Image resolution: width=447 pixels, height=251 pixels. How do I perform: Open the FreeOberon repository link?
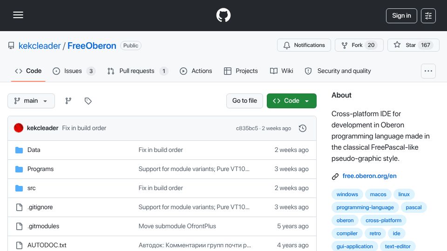pos(92,46)
